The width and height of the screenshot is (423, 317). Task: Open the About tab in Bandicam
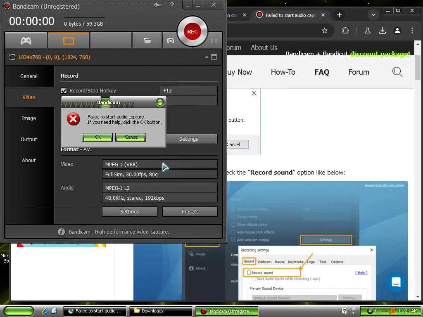click(29, 161)
